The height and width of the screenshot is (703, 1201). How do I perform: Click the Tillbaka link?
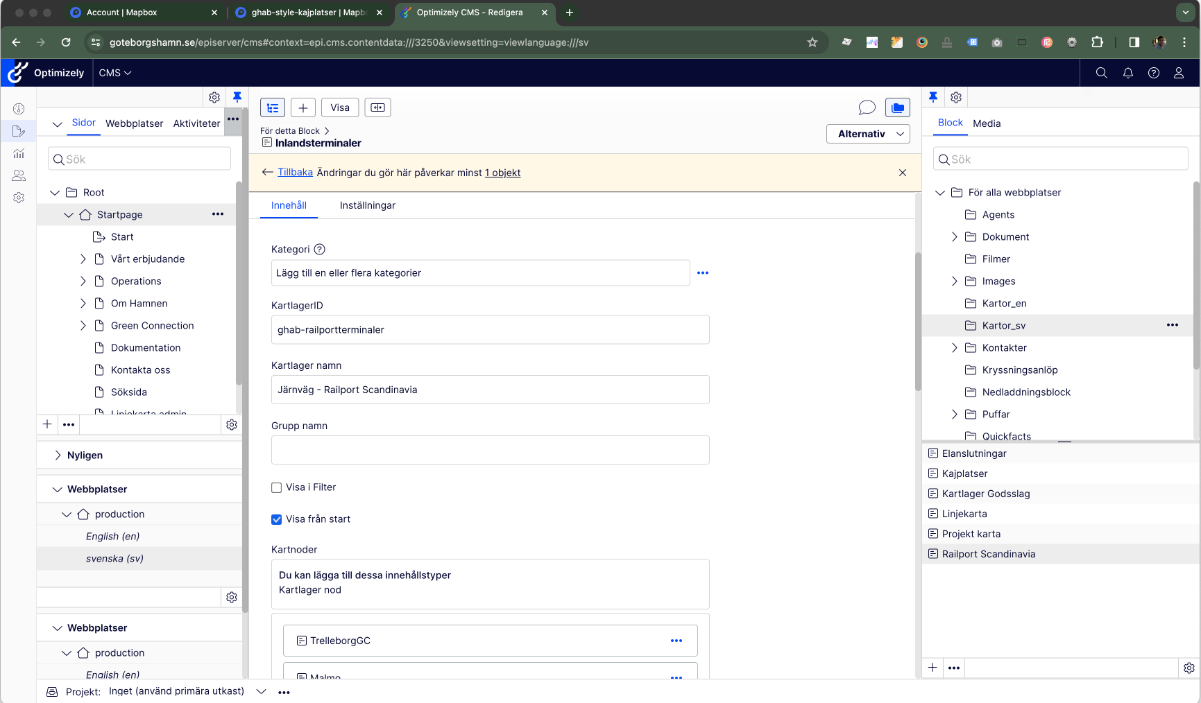(x=295, y=173)
